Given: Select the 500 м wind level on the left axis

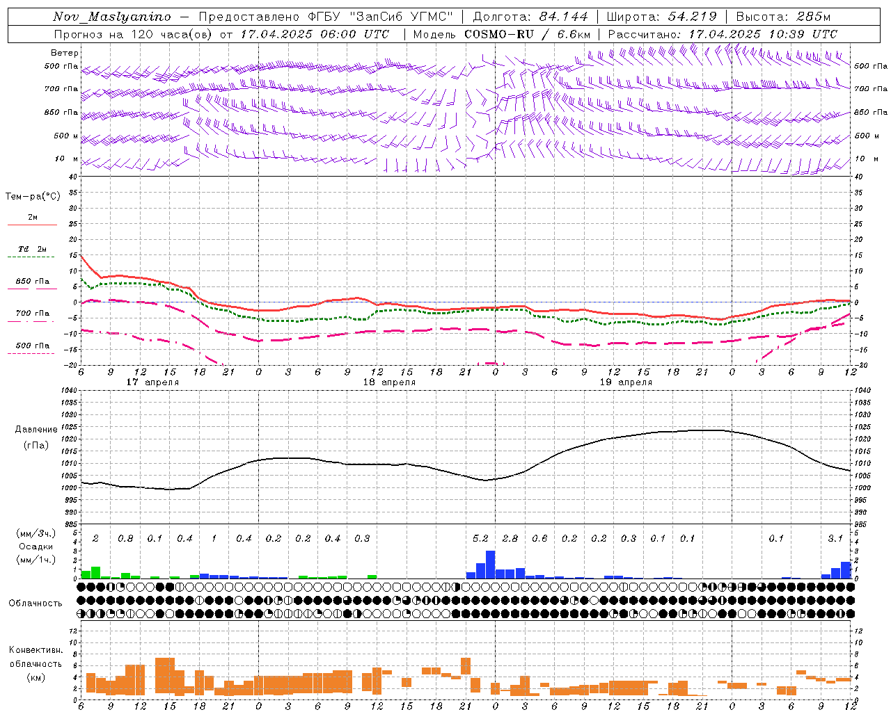Looking at the screenshot, I should tap(66, 136).
